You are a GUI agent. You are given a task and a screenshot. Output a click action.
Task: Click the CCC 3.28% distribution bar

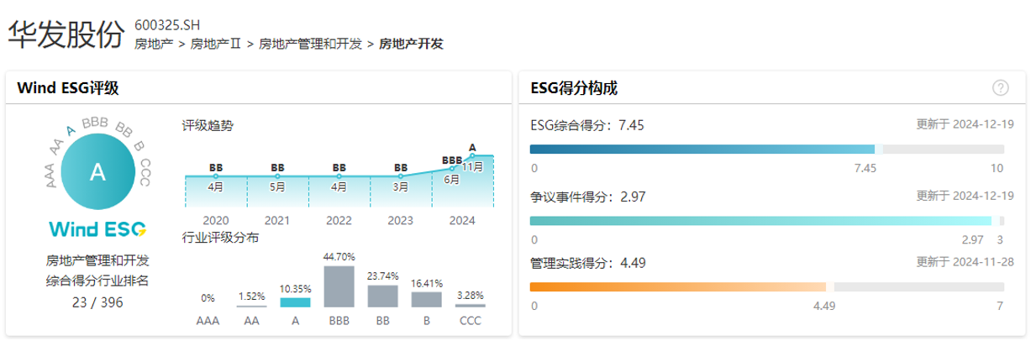[x=471, y=305]
